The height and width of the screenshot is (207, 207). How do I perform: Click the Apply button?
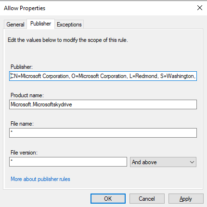(x=186, y=199)
